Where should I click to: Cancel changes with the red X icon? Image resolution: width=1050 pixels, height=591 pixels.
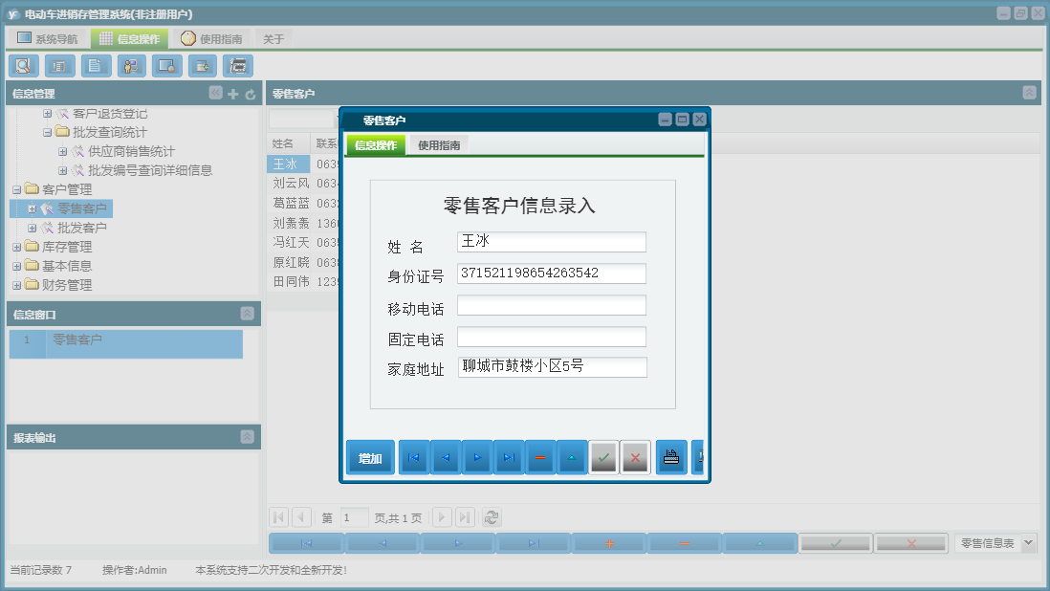click(635, 457)
